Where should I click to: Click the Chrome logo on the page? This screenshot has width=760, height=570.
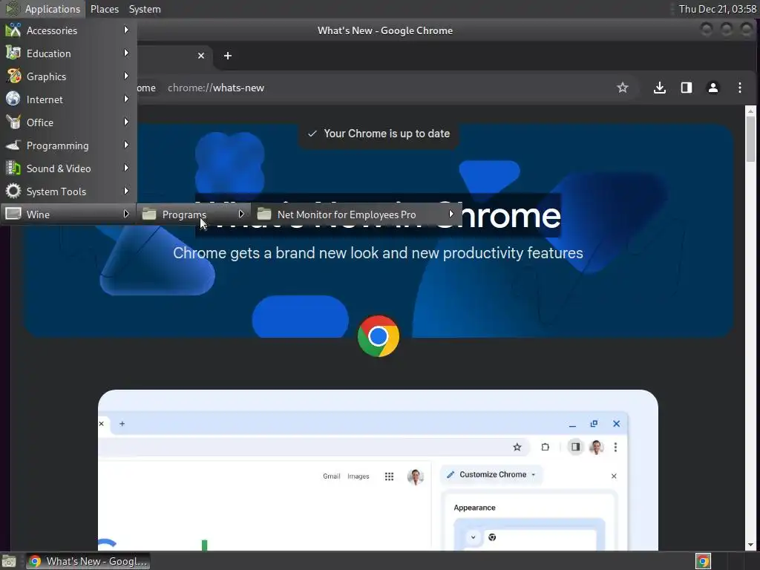click(x=379, y=336)
